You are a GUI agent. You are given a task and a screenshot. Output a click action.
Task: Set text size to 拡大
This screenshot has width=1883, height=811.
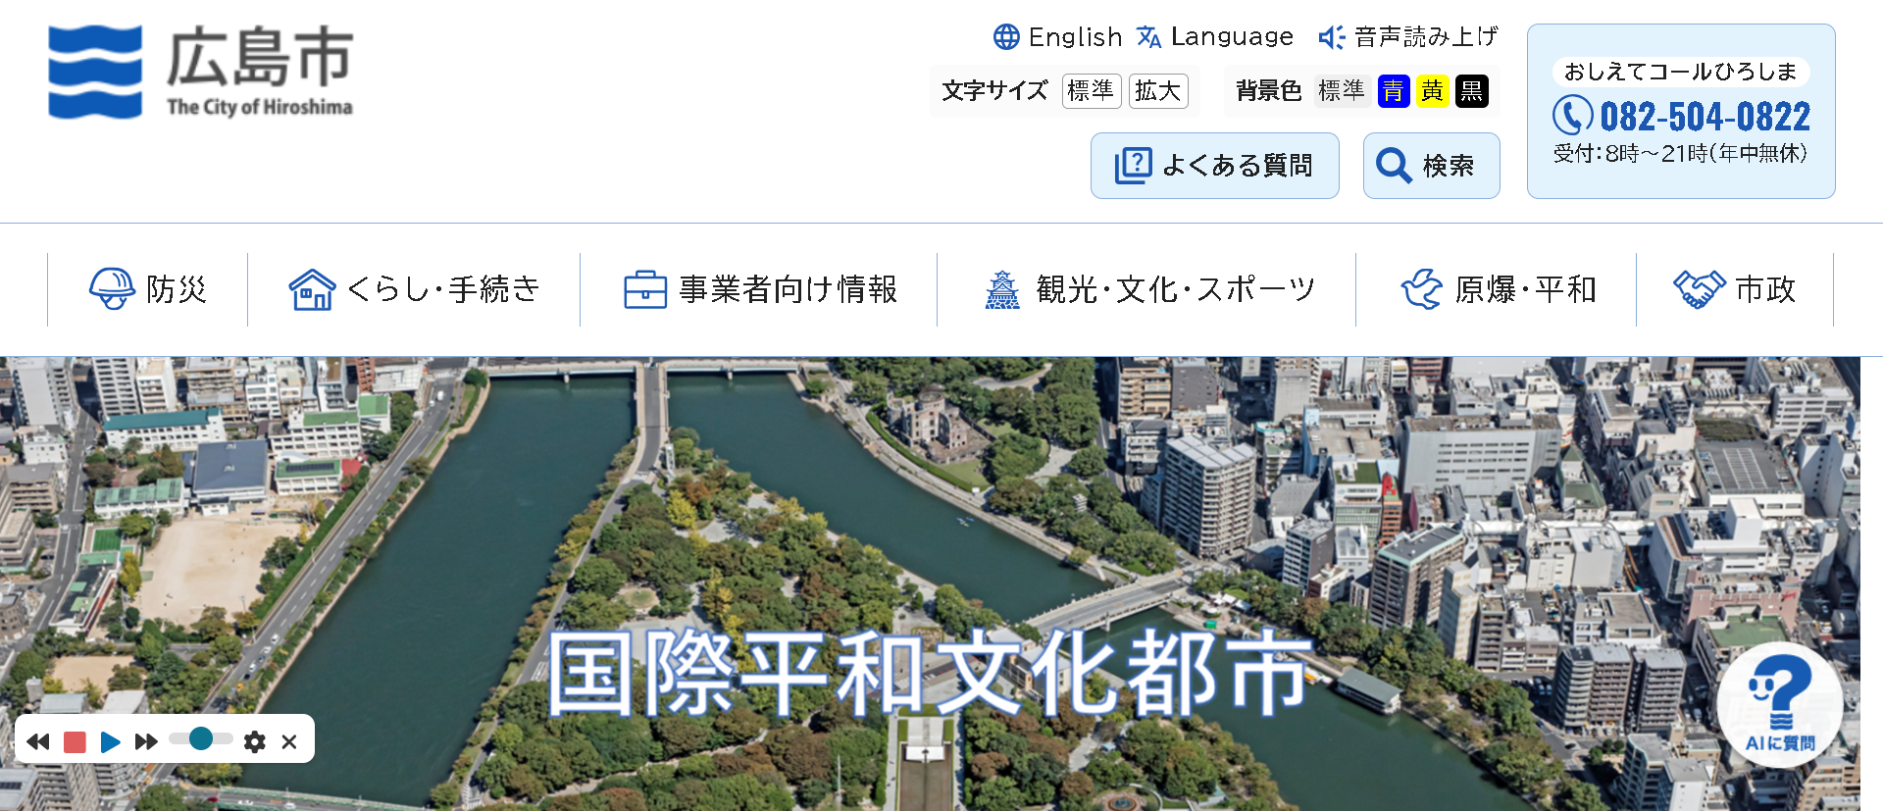[x=1158, y=91]
